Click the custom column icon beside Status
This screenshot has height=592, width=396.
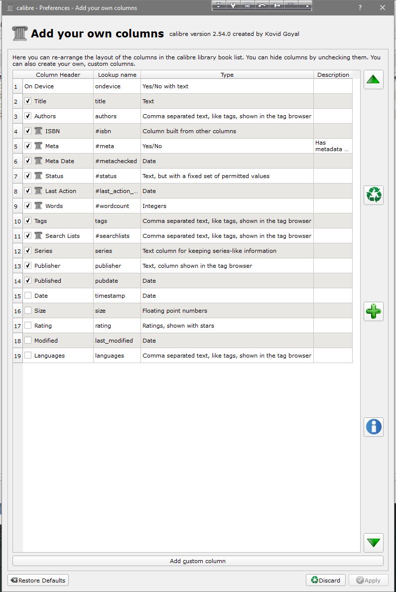(38, 176)
